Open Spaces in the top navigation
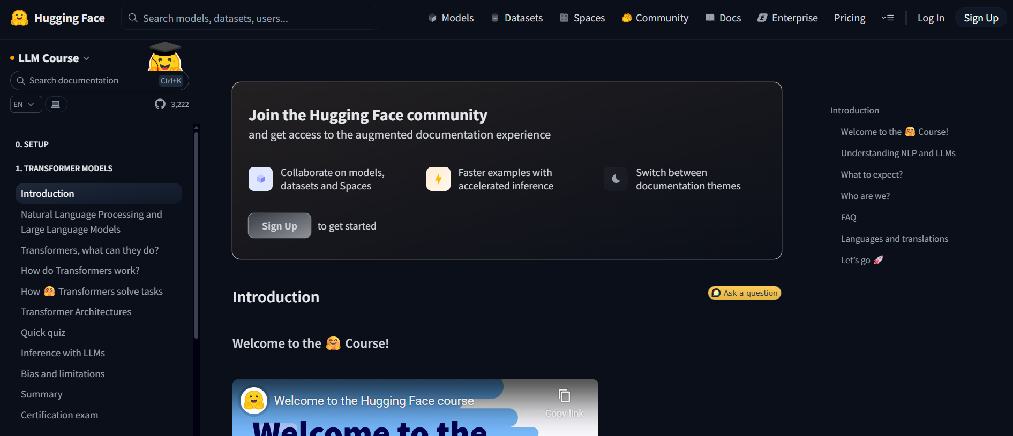The height and width of the screenshot is (436, 1013). (582, 18)
